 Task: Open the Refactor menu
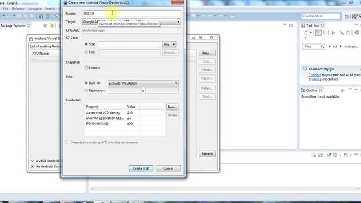(x=18, y=9)
